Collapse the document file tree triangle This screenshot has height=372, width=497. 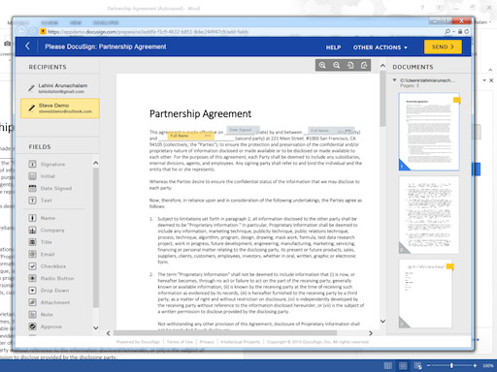(394, 79)
